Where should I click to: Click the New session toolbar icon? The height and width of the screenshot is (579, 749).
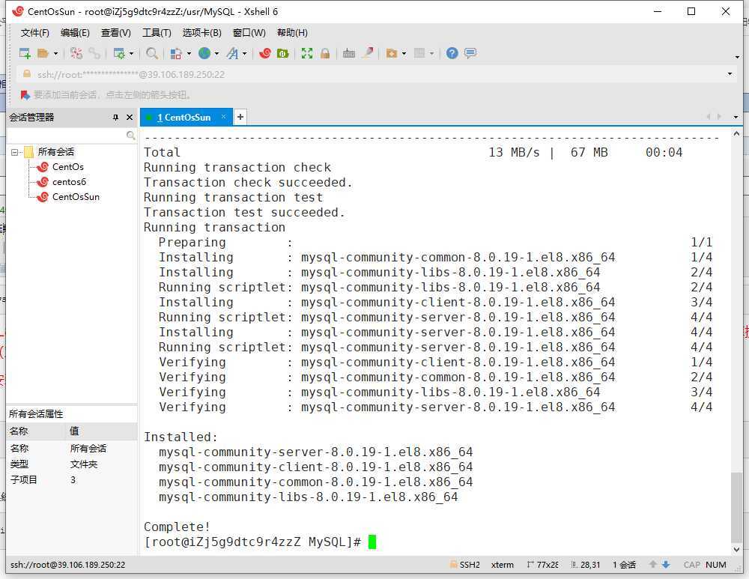[25, 53]
